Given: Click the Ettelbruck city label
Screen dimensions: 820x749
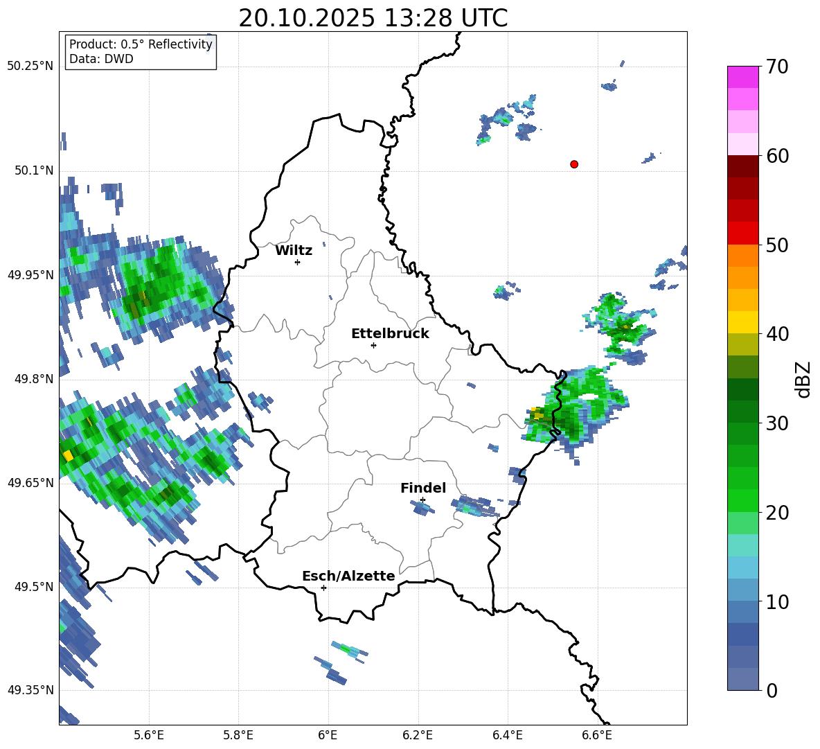Looking at the screenshot, I should pyautogui.click(x=390, y=334).
